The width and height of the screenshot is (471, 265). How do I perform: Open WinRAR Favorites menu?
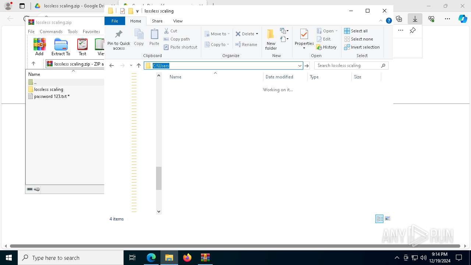pyautogui.click(x=91, y=32)
